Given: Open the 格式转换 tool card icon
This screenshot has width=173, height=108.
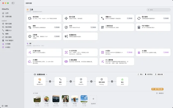Looking at the screenshot, I should (30, 18).
